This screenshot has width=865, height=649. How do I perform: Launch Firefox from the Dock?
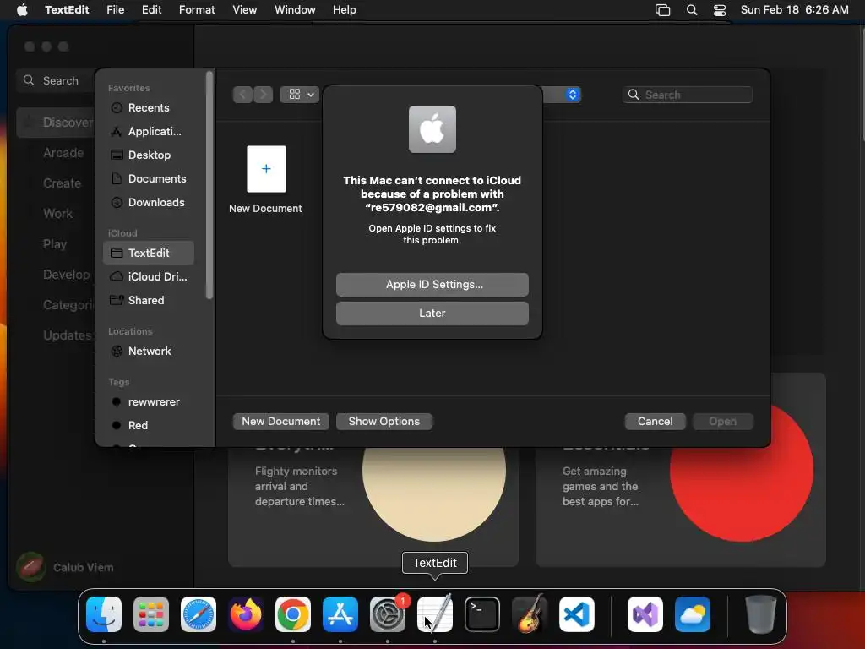point(246,614)
